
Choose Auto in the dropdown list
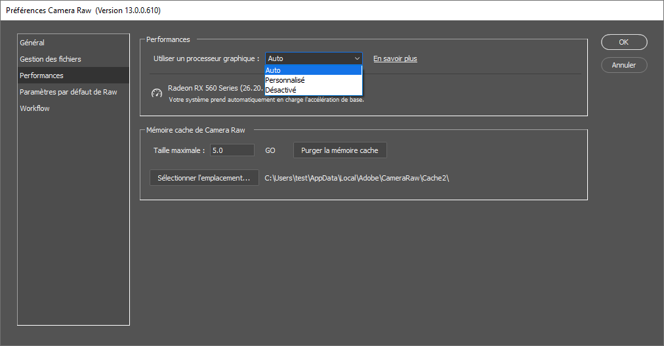point(314,70)
